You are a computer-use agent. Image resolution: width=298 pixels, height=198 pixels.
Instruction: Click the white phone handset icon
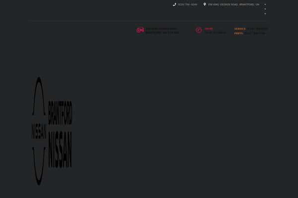[x=174, y=4]
